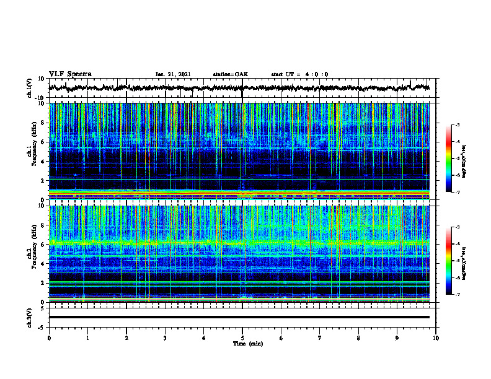Image resolution: width=491 pixels, height=379 pixels.
Task: Click inside the ch.2 spectrogram panel
Action: coord(239,254)
